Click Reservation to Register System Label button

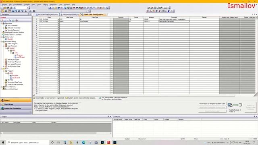(212, 104)
